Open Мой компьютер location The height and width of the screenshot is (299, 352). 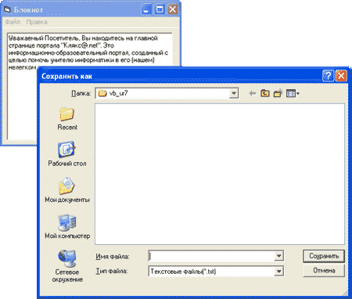[x=67, y=226]
